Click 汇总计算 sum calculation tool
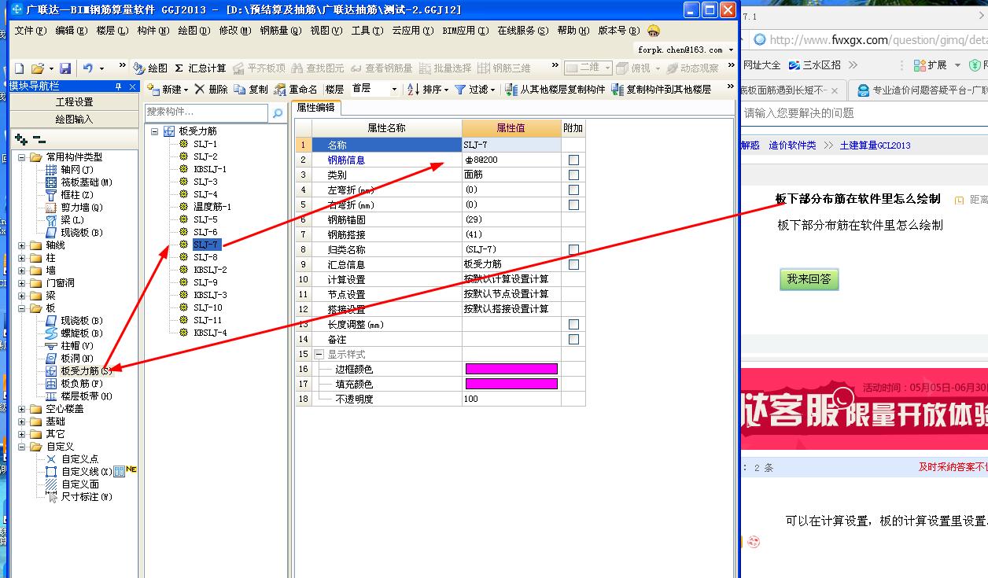The width and height of the screenshot is (988, 578). 200,68
